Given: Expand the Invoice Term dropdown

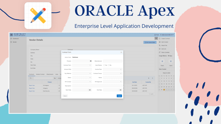Looking at the screenshot, I should (x=113, y=69).
